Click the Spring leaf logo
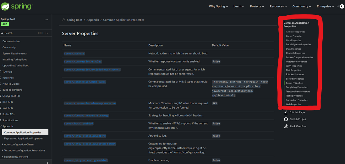The height and width of the screenshot is (164, 345). tap(5, 6)
